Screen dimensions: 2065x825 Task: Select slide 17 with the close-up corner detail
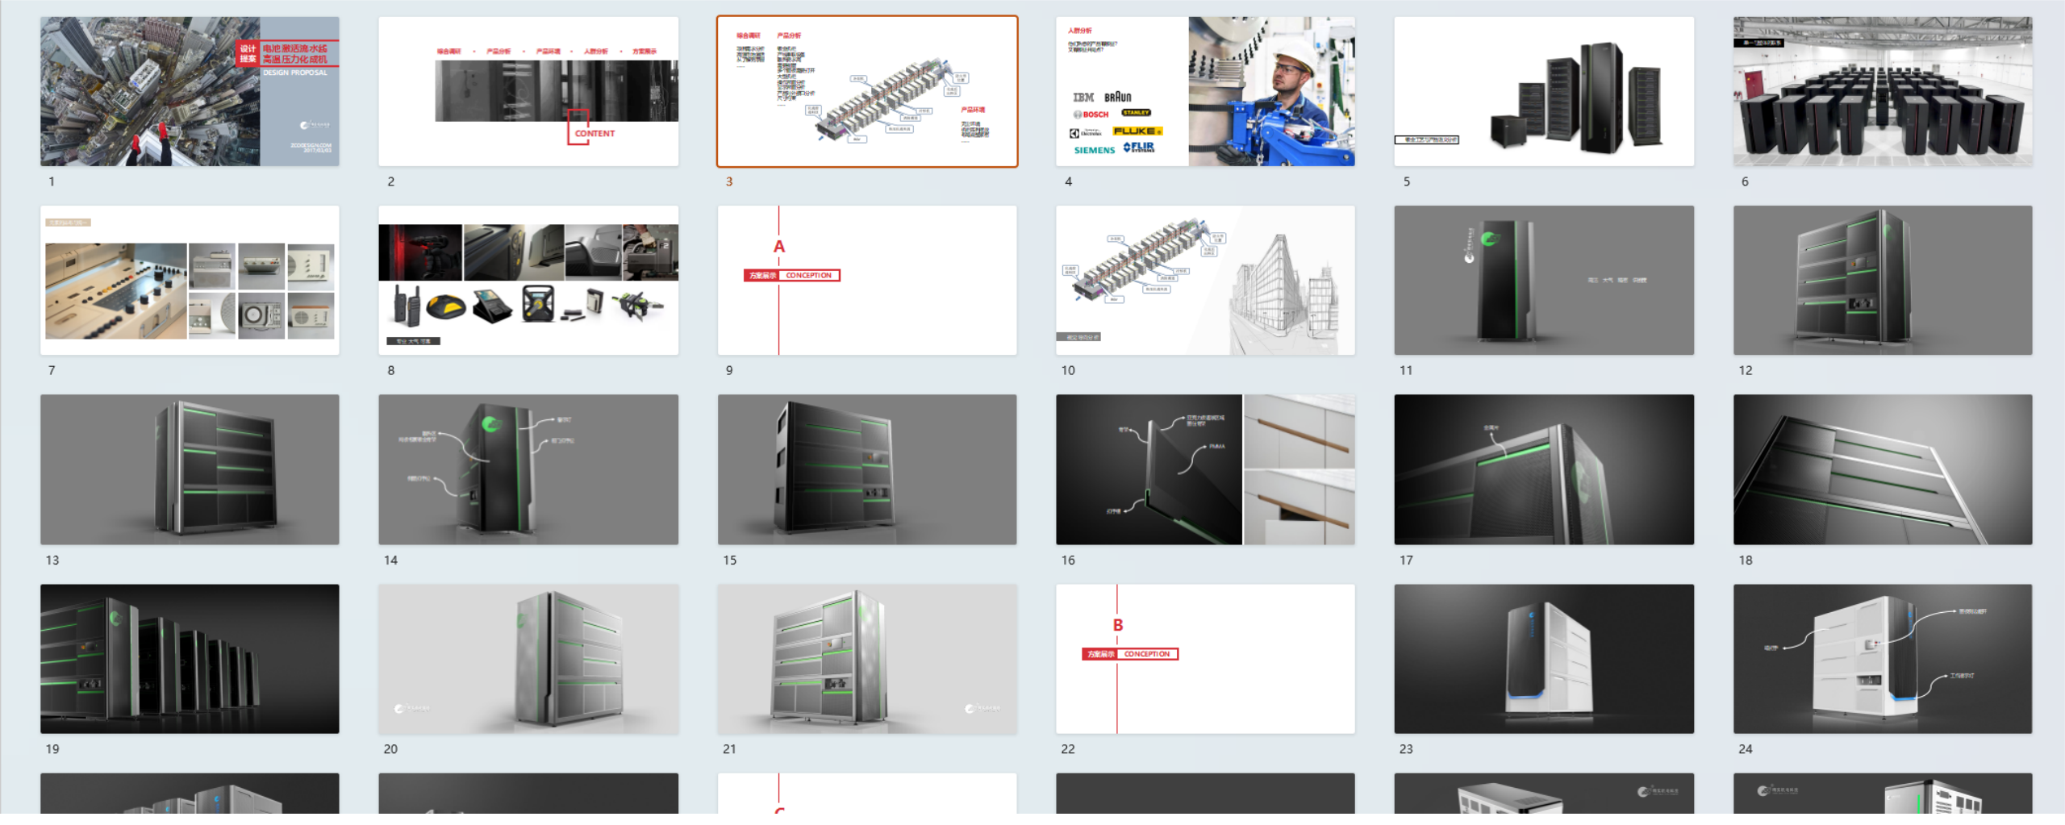[1543, 469]
